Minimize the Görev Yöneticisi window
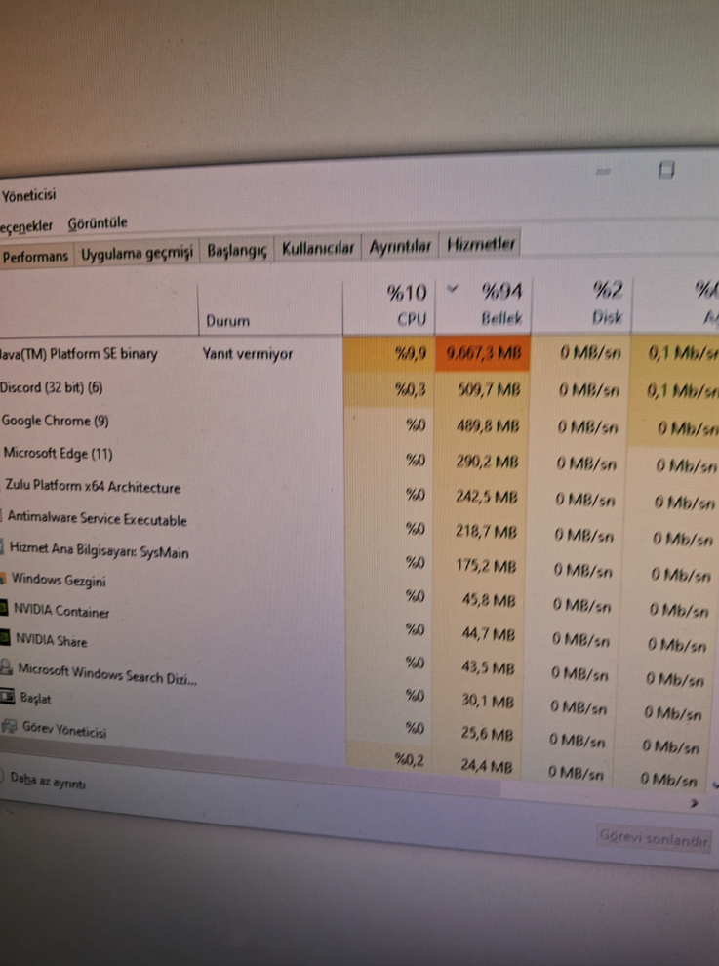The height and width of the screenshot is (966, 719). coord(603,172)
